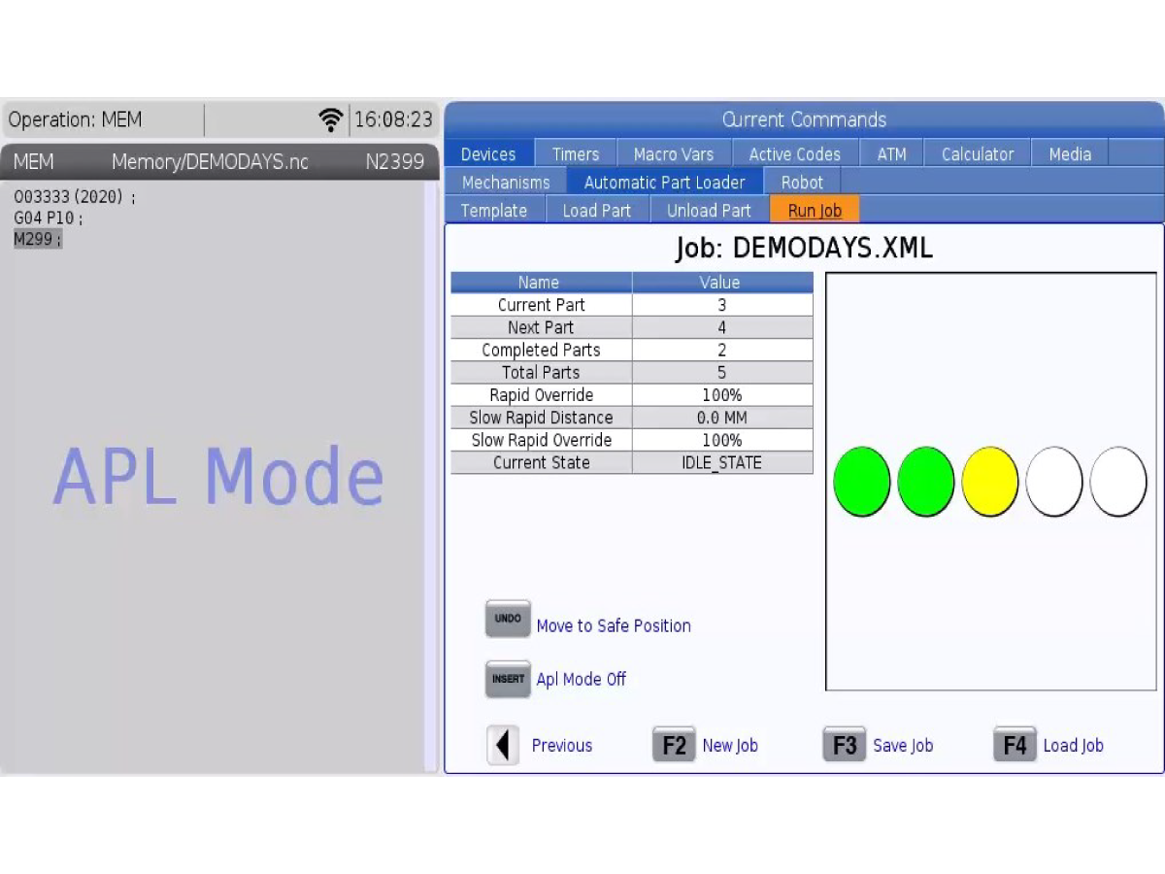Image resolution: width=1165 pixels, height=874 pixels.
Task: Open the Macro Vars tab
Action: [673, 154]
